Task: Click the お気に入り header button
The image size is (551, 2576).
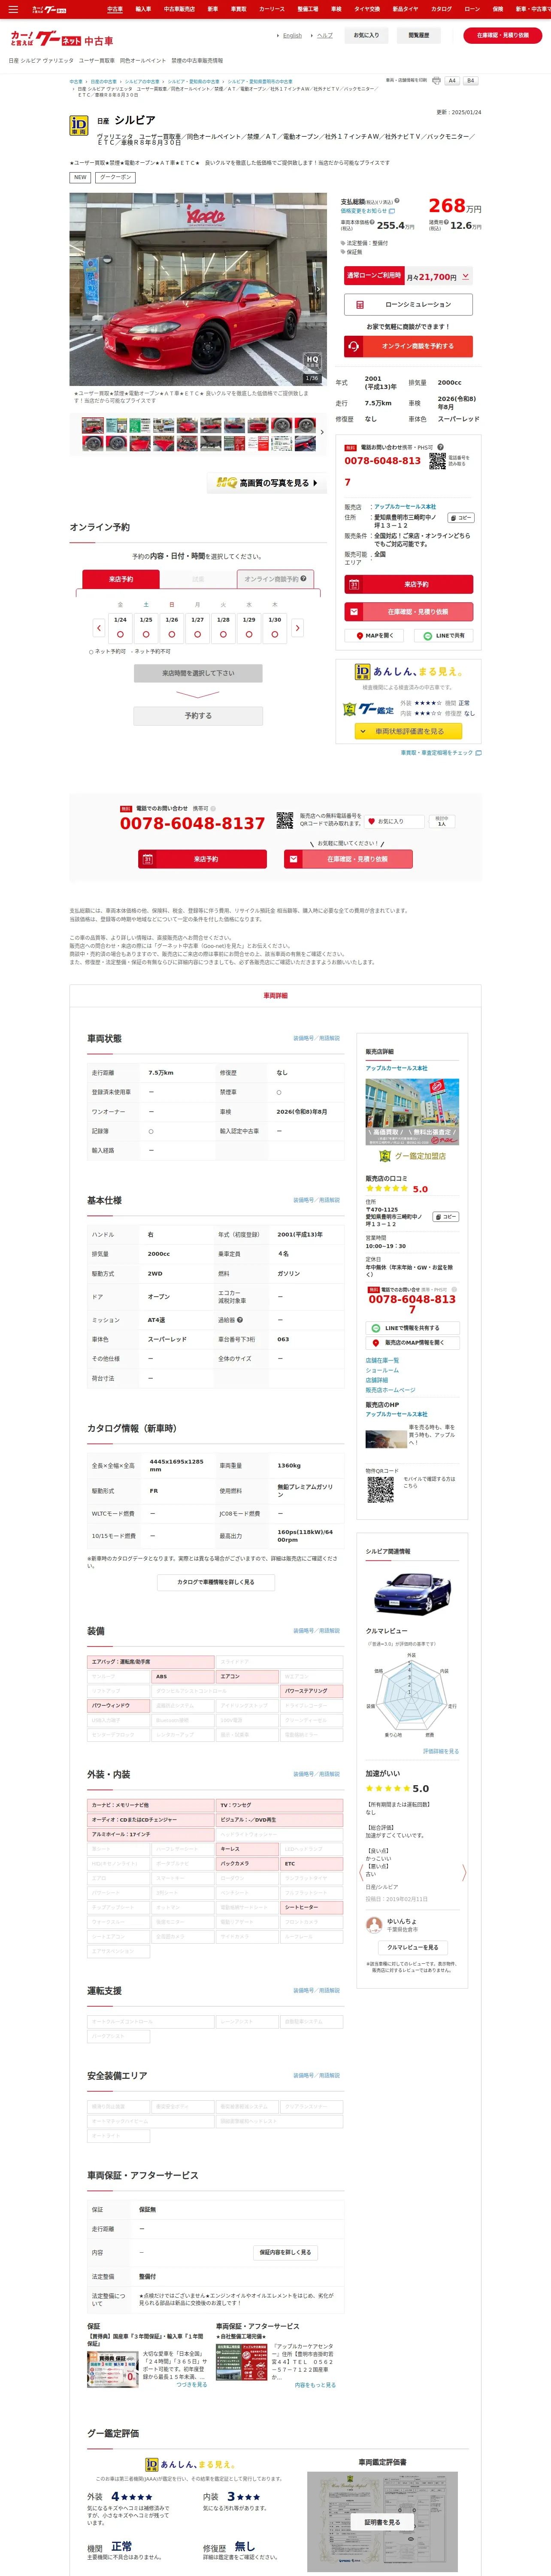Action: [x=367, y=35]
